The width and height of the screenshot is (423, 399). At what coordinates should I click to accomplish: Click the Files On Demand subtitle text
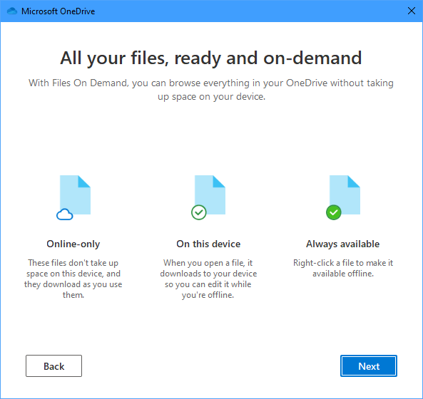click(211, 90)
